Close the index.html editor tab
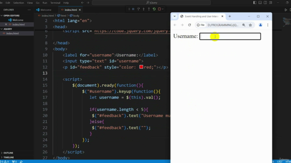 pos(80,10)
